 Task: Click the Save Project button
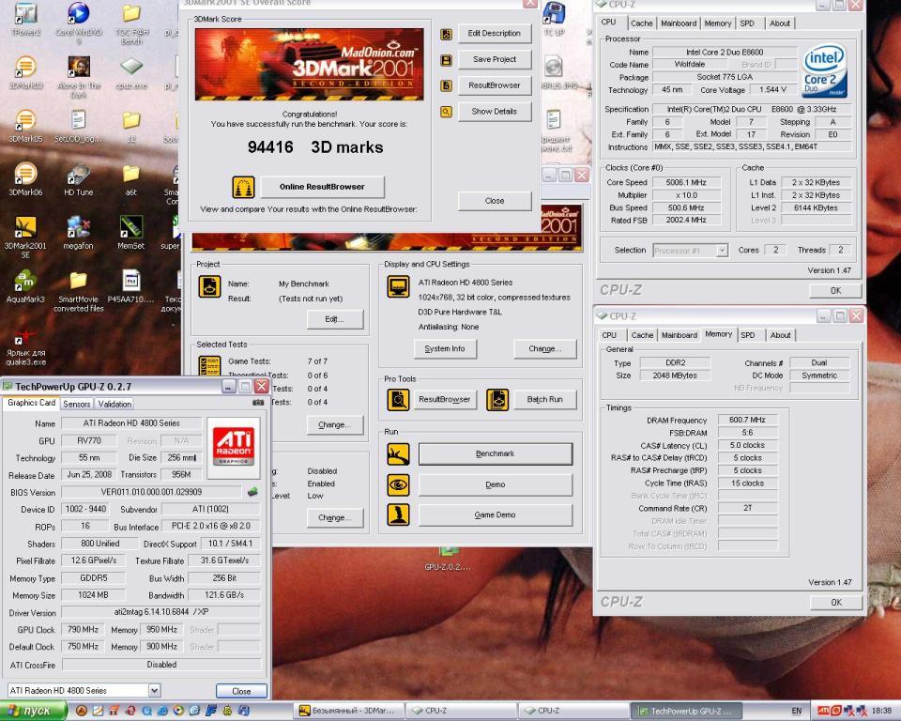coord(495,59)
